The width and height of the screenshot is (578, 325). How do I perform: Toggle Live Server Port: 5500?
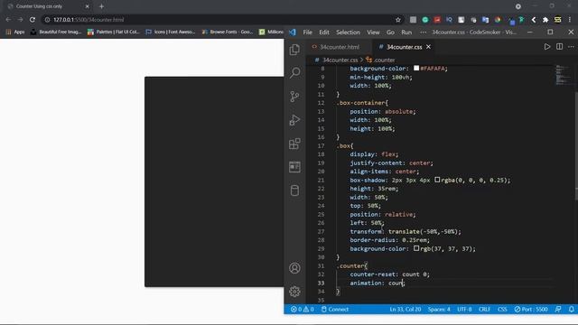pos(531,309)
